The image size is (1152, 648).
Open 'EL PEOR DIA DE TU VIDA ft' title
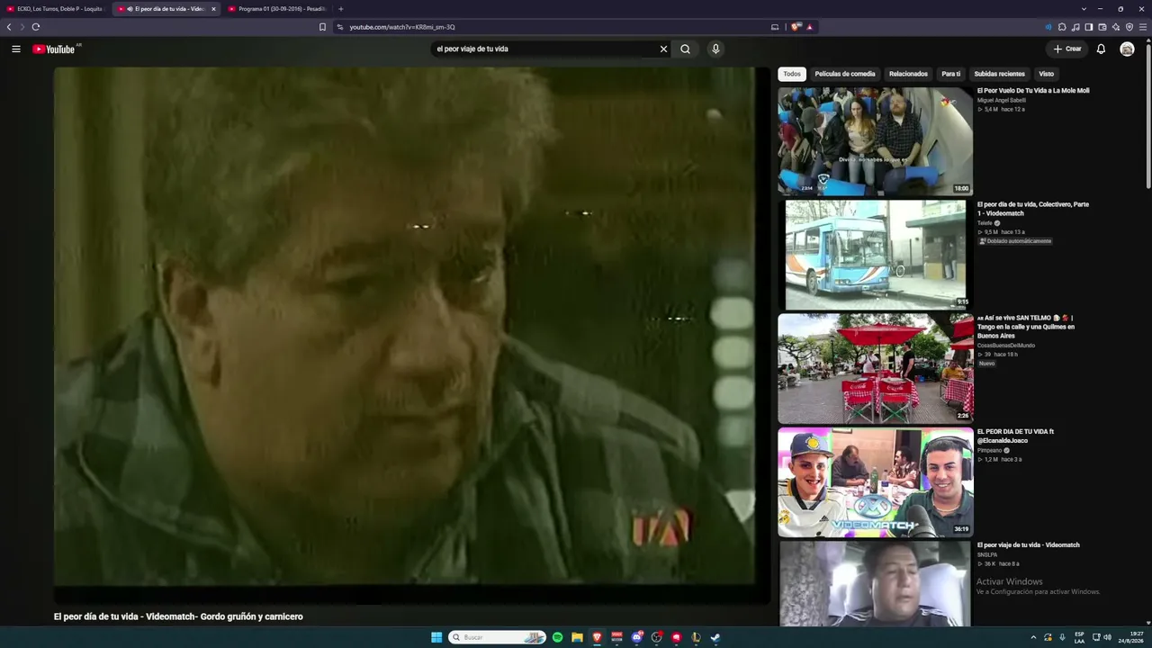[x=1016, y=436]
